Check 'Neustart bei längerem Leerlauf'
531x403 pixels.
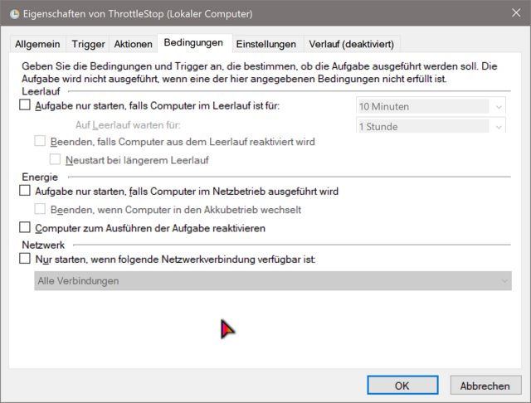(x=55, y=159)
